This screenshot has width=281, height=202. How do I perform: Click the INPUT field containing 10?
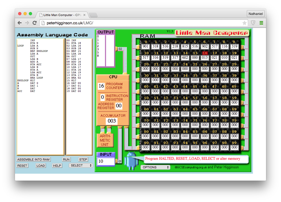coord(106,161)
